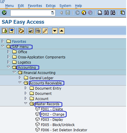Click the Add to Favorites icon
127x133 pixels.
click(31, 31)
